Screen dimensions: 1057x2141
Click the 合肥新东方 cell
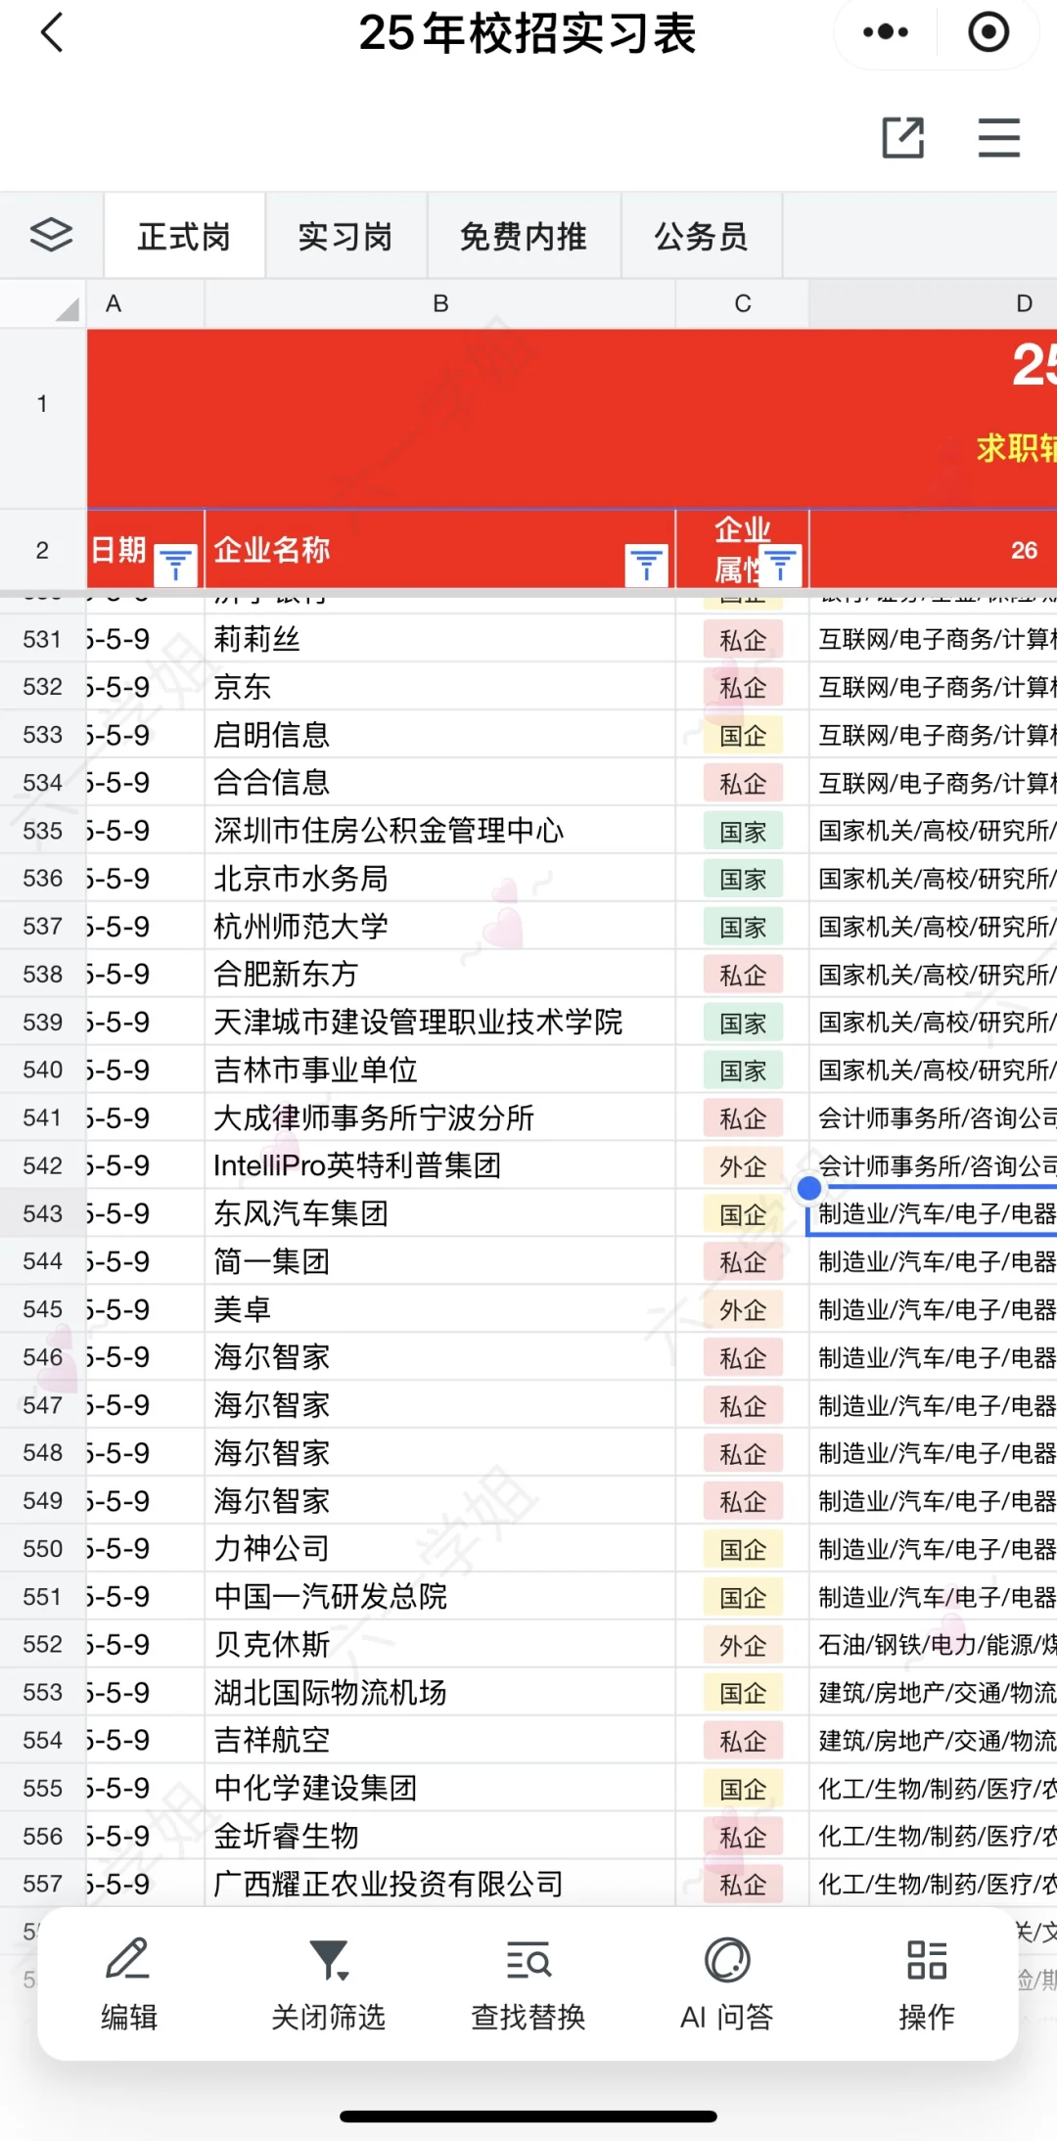(x=440, y=975)
